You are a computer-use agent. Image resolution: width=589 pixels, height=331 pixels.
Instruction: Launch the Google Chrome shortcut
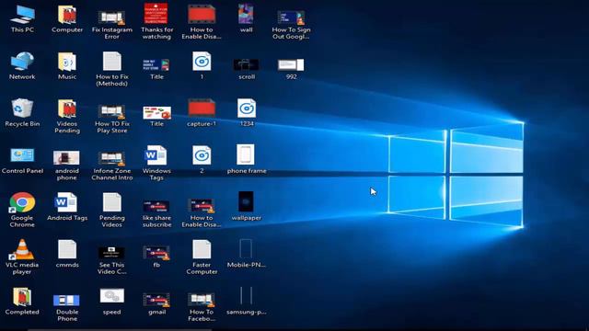[x=22, y=210]
